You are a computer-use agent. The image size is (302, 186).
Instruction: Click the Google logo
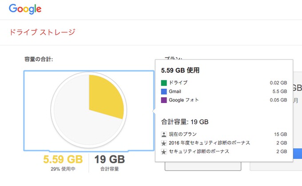(x=25, y=9)
